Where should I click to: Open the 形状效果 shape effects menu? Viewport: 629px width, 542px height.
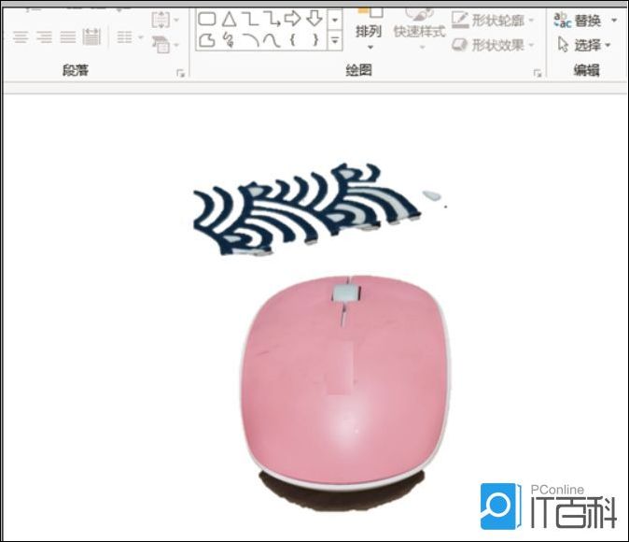coord(493,45)
